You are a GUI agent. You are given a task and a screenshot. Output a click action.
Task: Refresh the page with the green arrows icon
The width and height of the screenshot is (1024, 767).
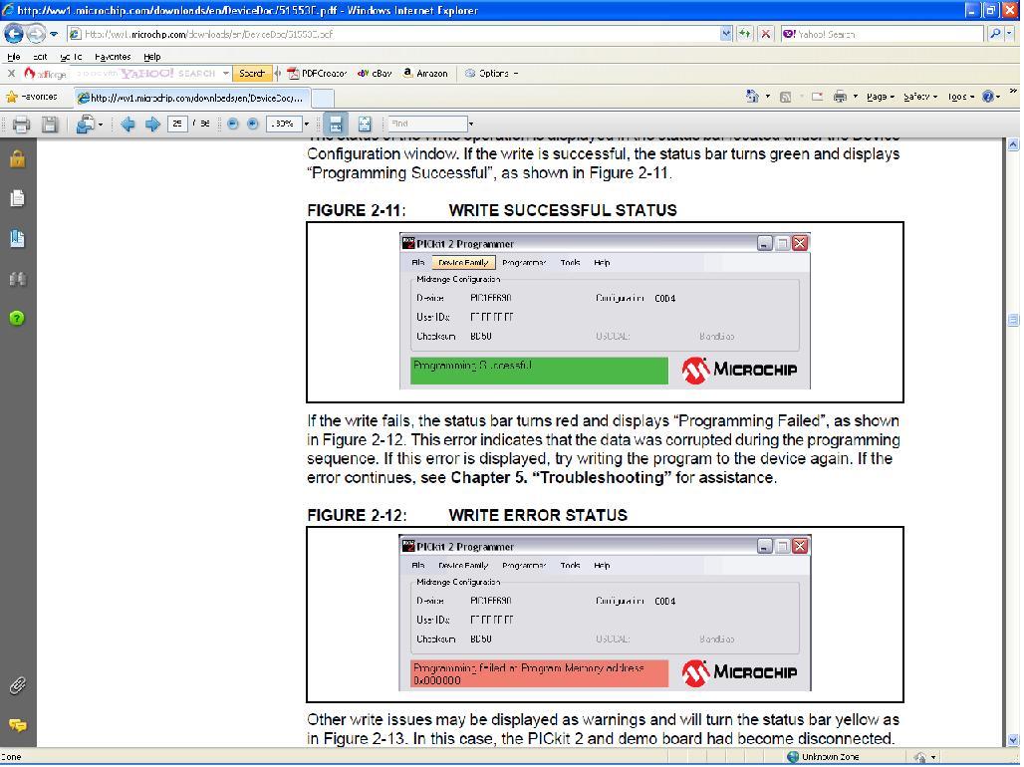tap(744, 34)
